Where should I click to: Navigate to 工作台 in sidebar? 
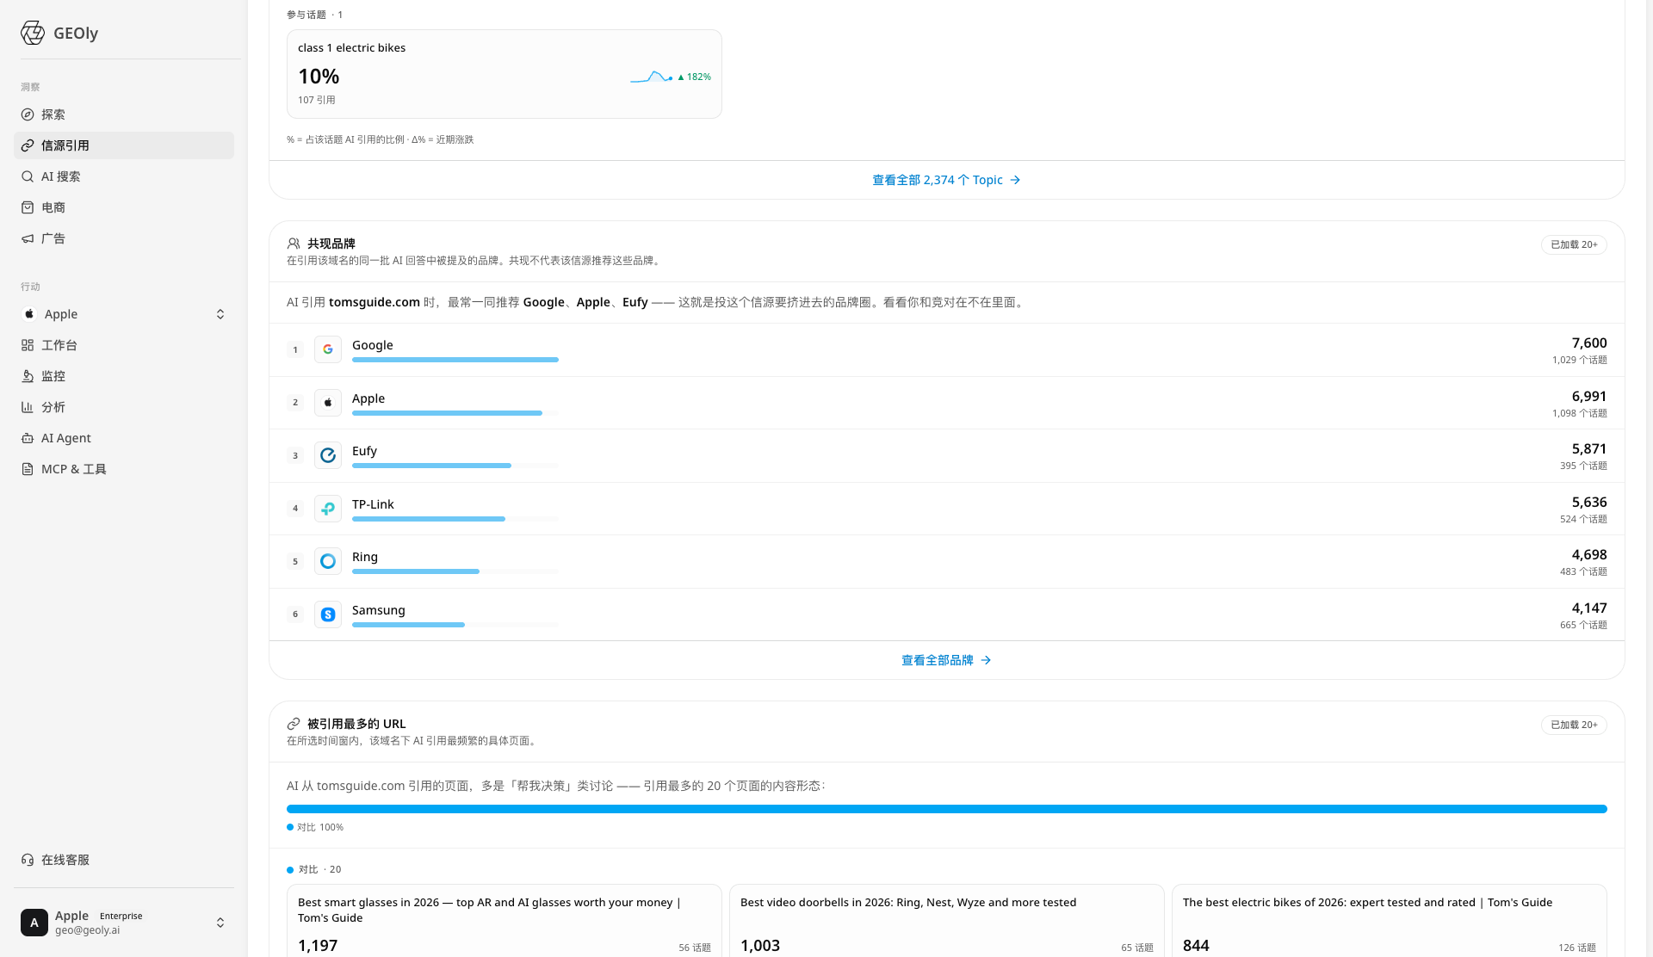pyautogui.click(x=124, y=345)
